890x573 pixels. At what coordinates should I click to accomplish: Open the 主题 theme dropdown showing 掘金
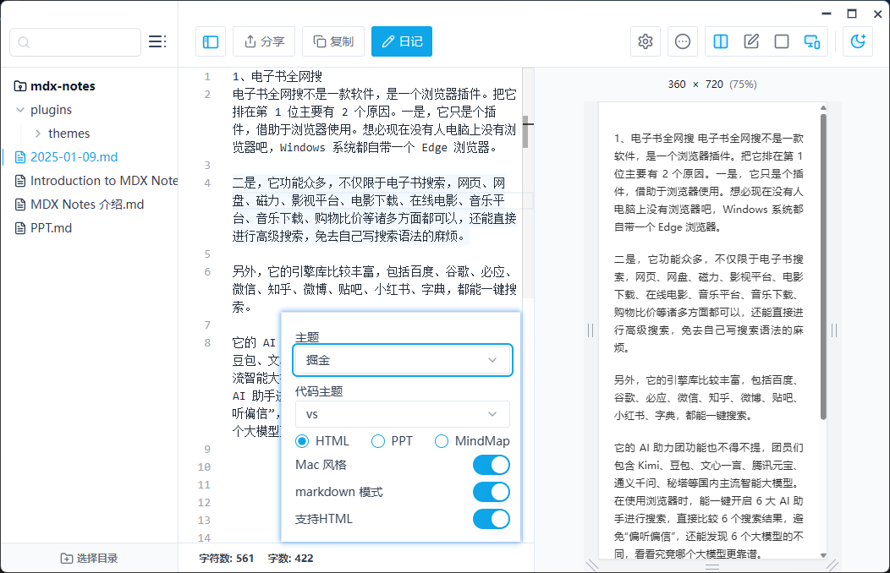(x=403, y=360)
